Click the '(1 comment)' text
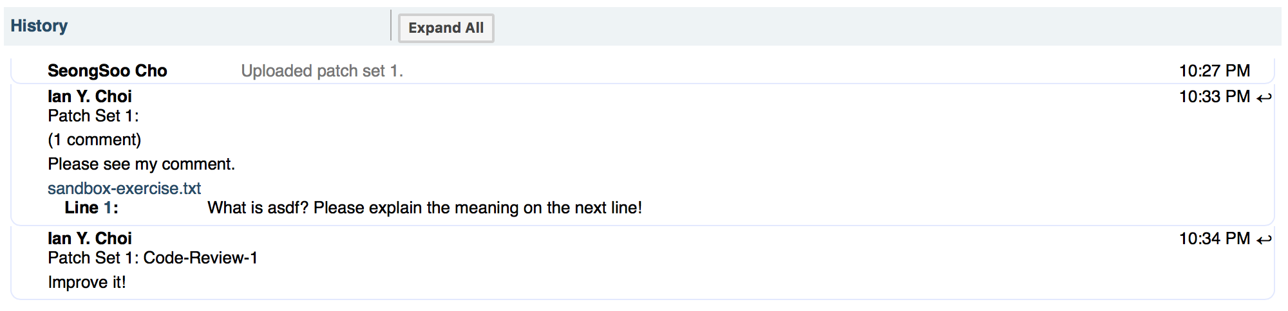This screenshot has height=311, width=1288. [94, 139]
